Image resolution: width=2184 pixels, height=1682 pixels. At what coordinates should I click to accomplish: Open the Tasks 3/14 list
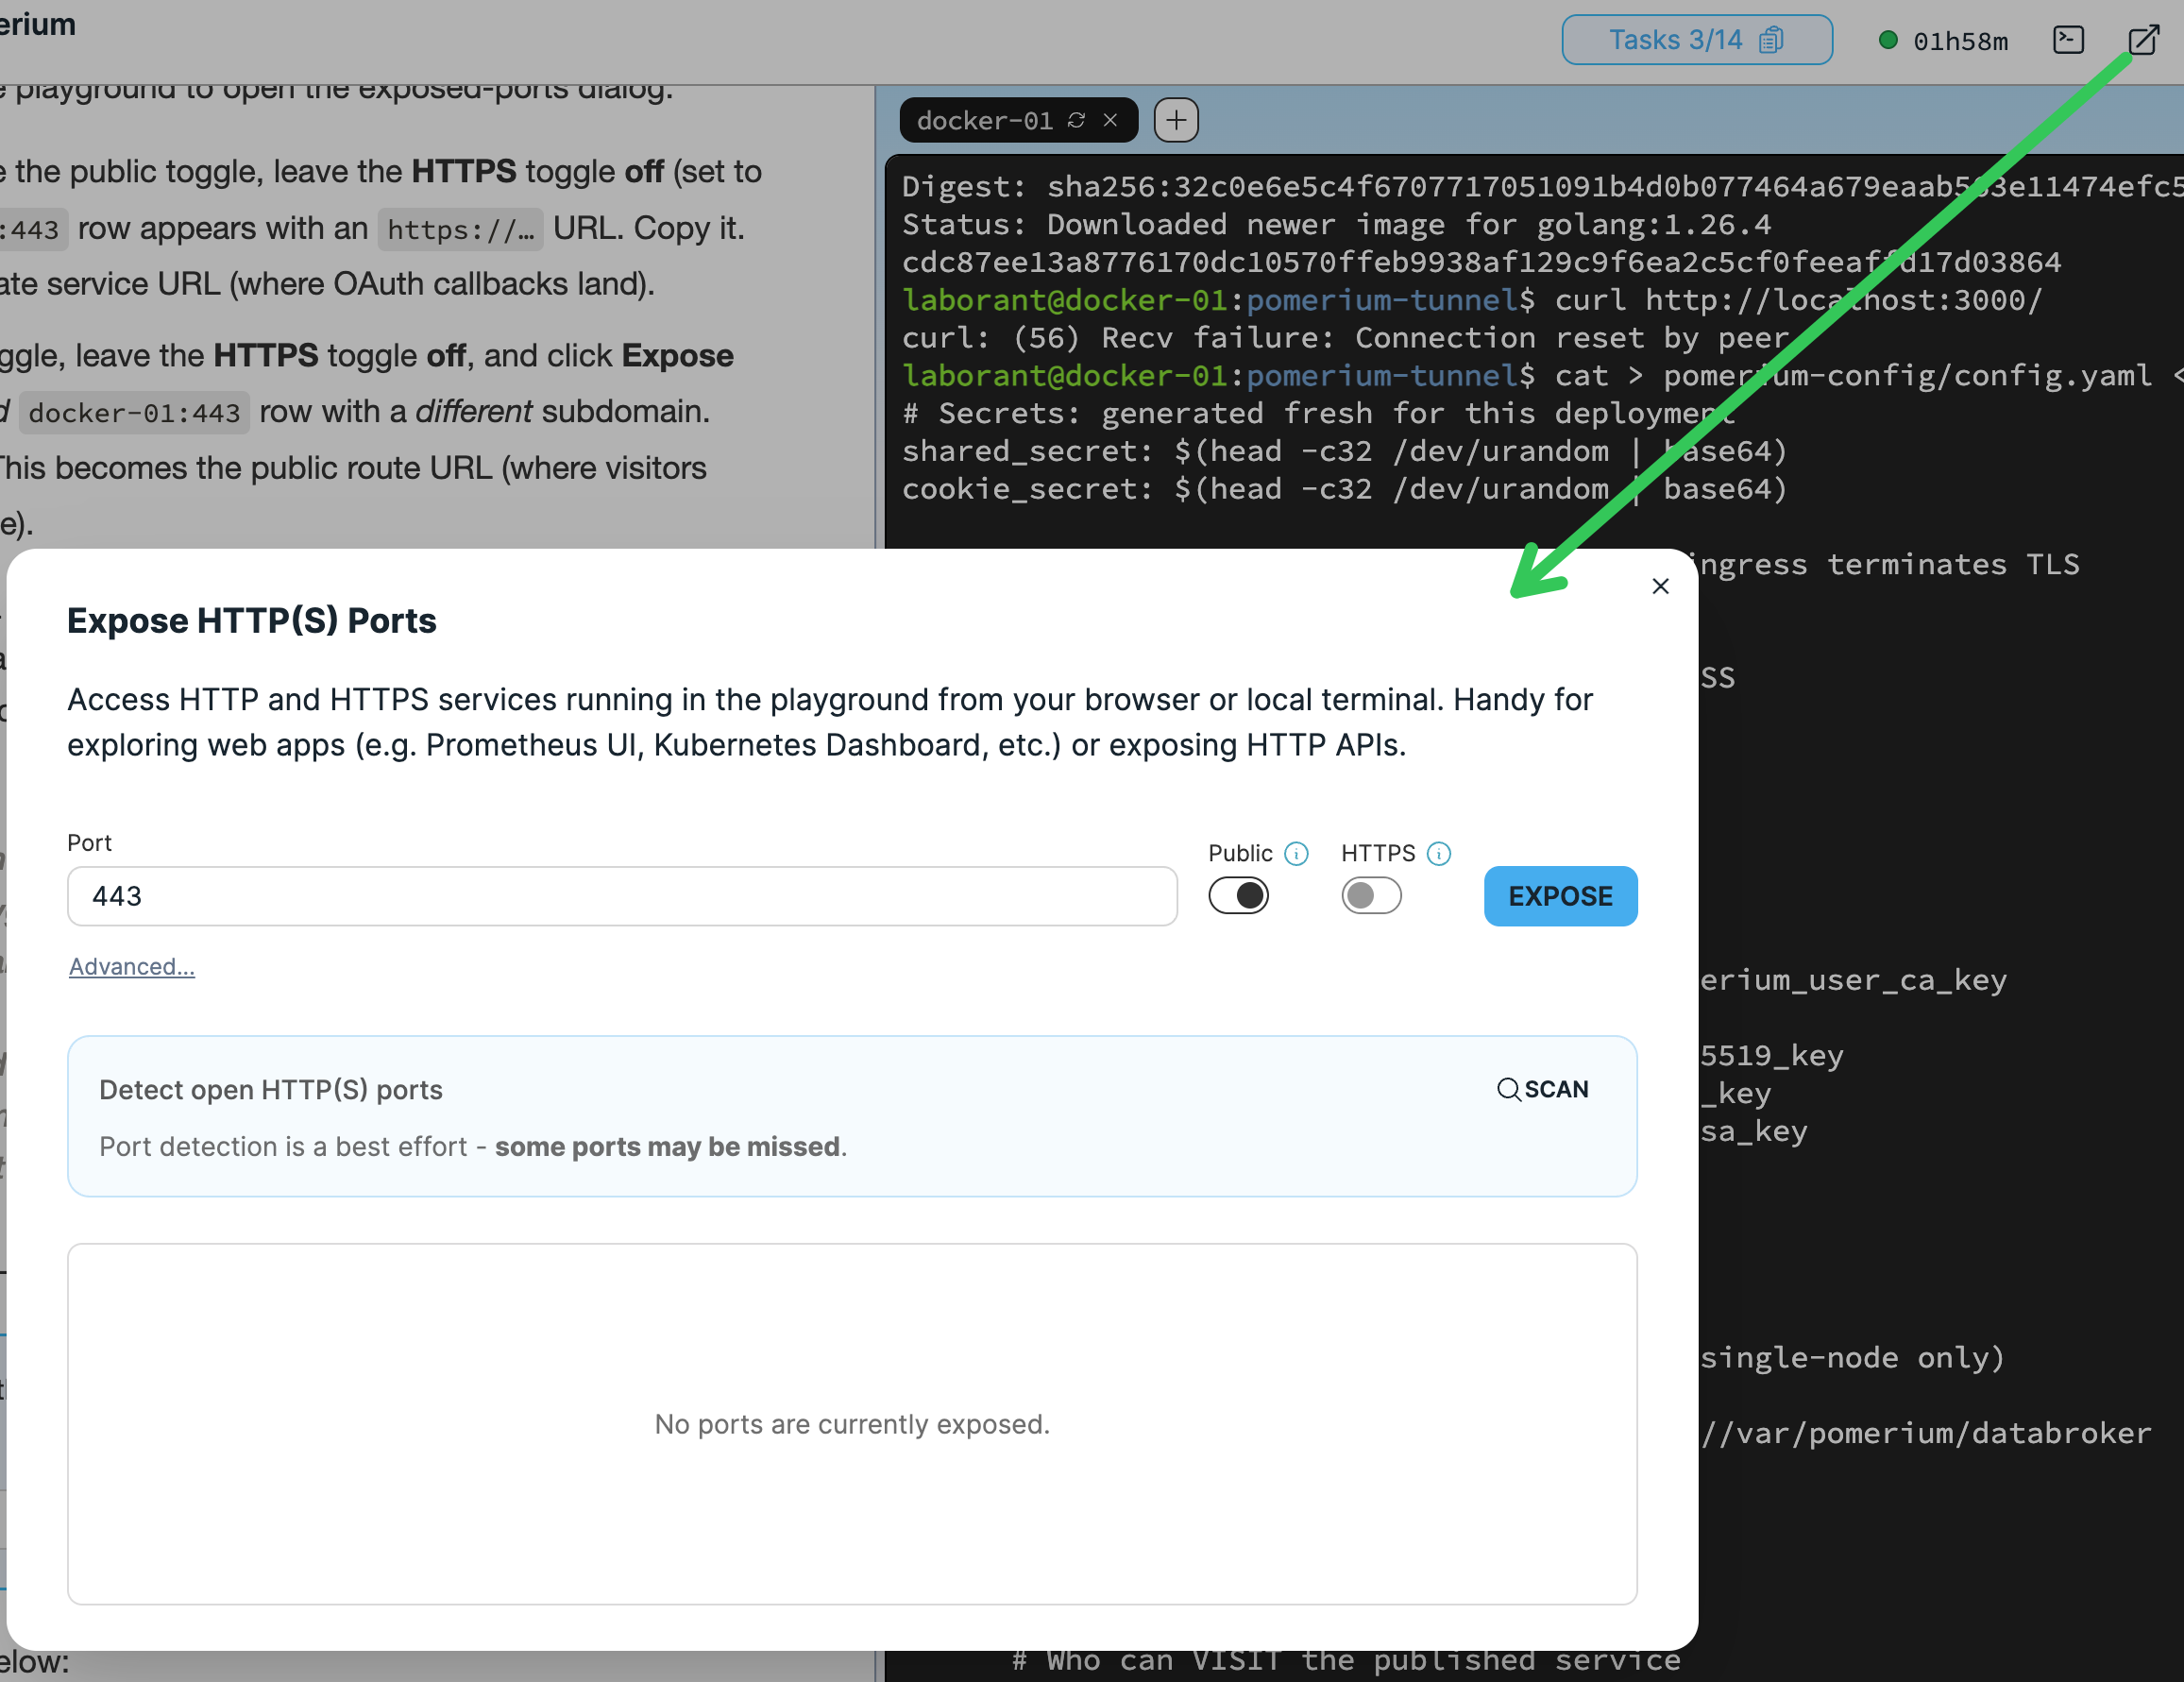[1696, 40]
